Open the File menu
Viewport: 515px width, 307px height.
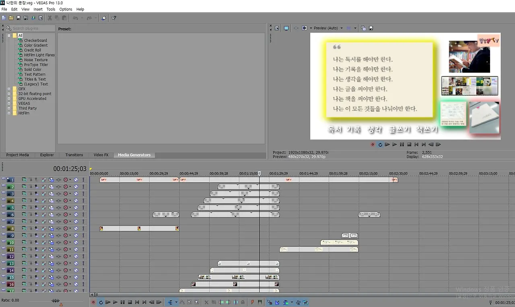(x=4, y=9)
